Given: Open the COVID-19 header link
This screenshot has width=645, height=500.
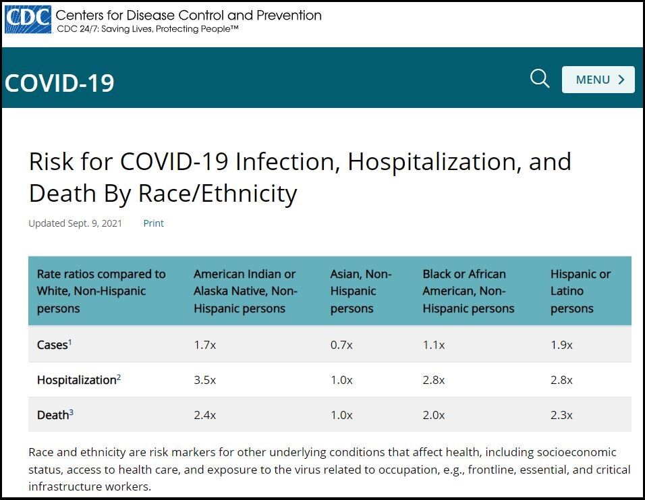Looking at the screenshot, I should tap(59, 83).
